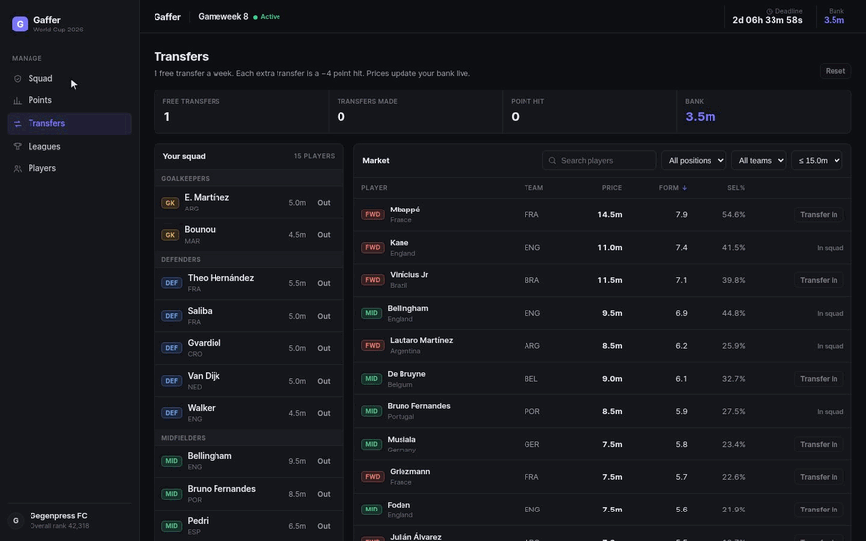Transfer in Foden
The width and height of the screenshot is (866, 541).
point(819,510)
